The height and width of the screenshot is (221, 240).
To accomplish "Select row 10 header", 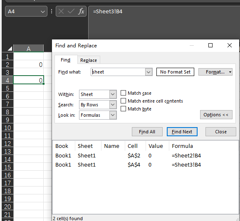I will tap(7, 128).
